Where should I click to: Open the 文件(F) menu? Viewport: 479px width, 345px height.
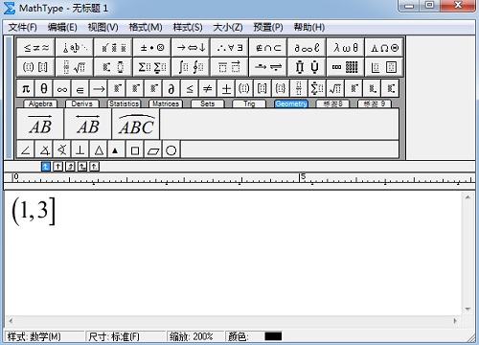click(x=23, y=28)
